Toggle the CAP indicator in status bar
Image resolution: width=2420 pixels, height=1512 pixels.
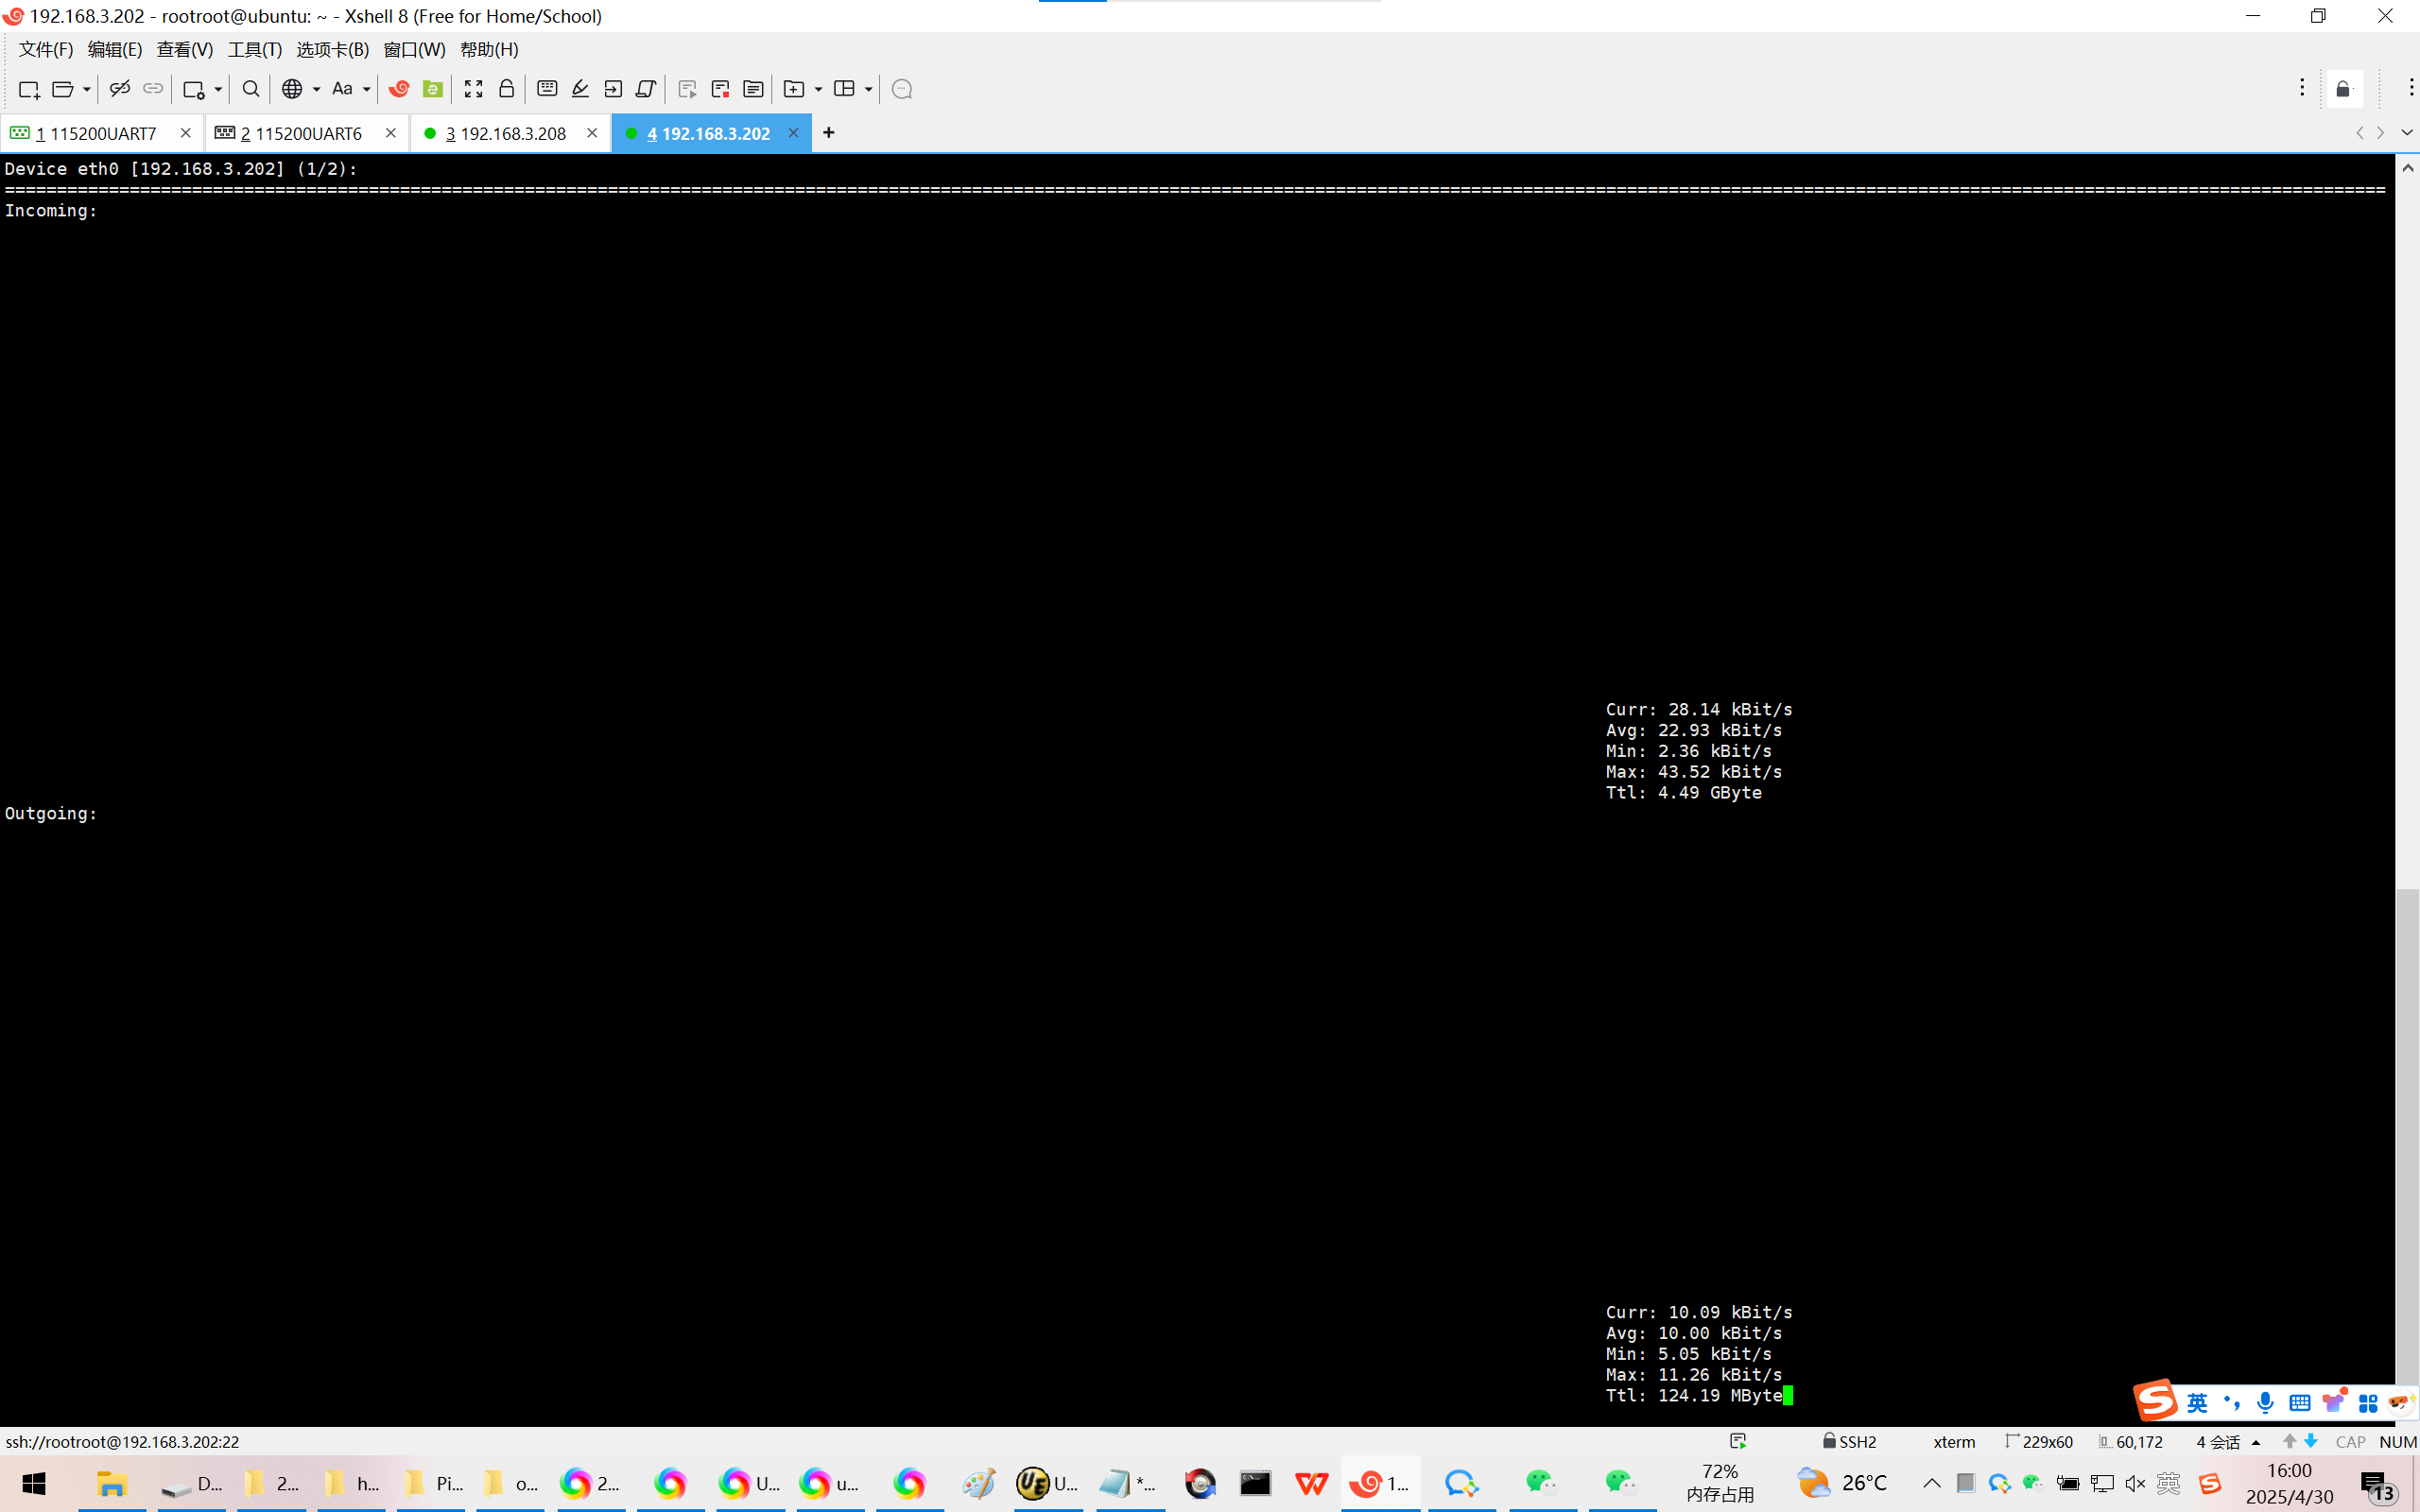click(2350, 1441)
